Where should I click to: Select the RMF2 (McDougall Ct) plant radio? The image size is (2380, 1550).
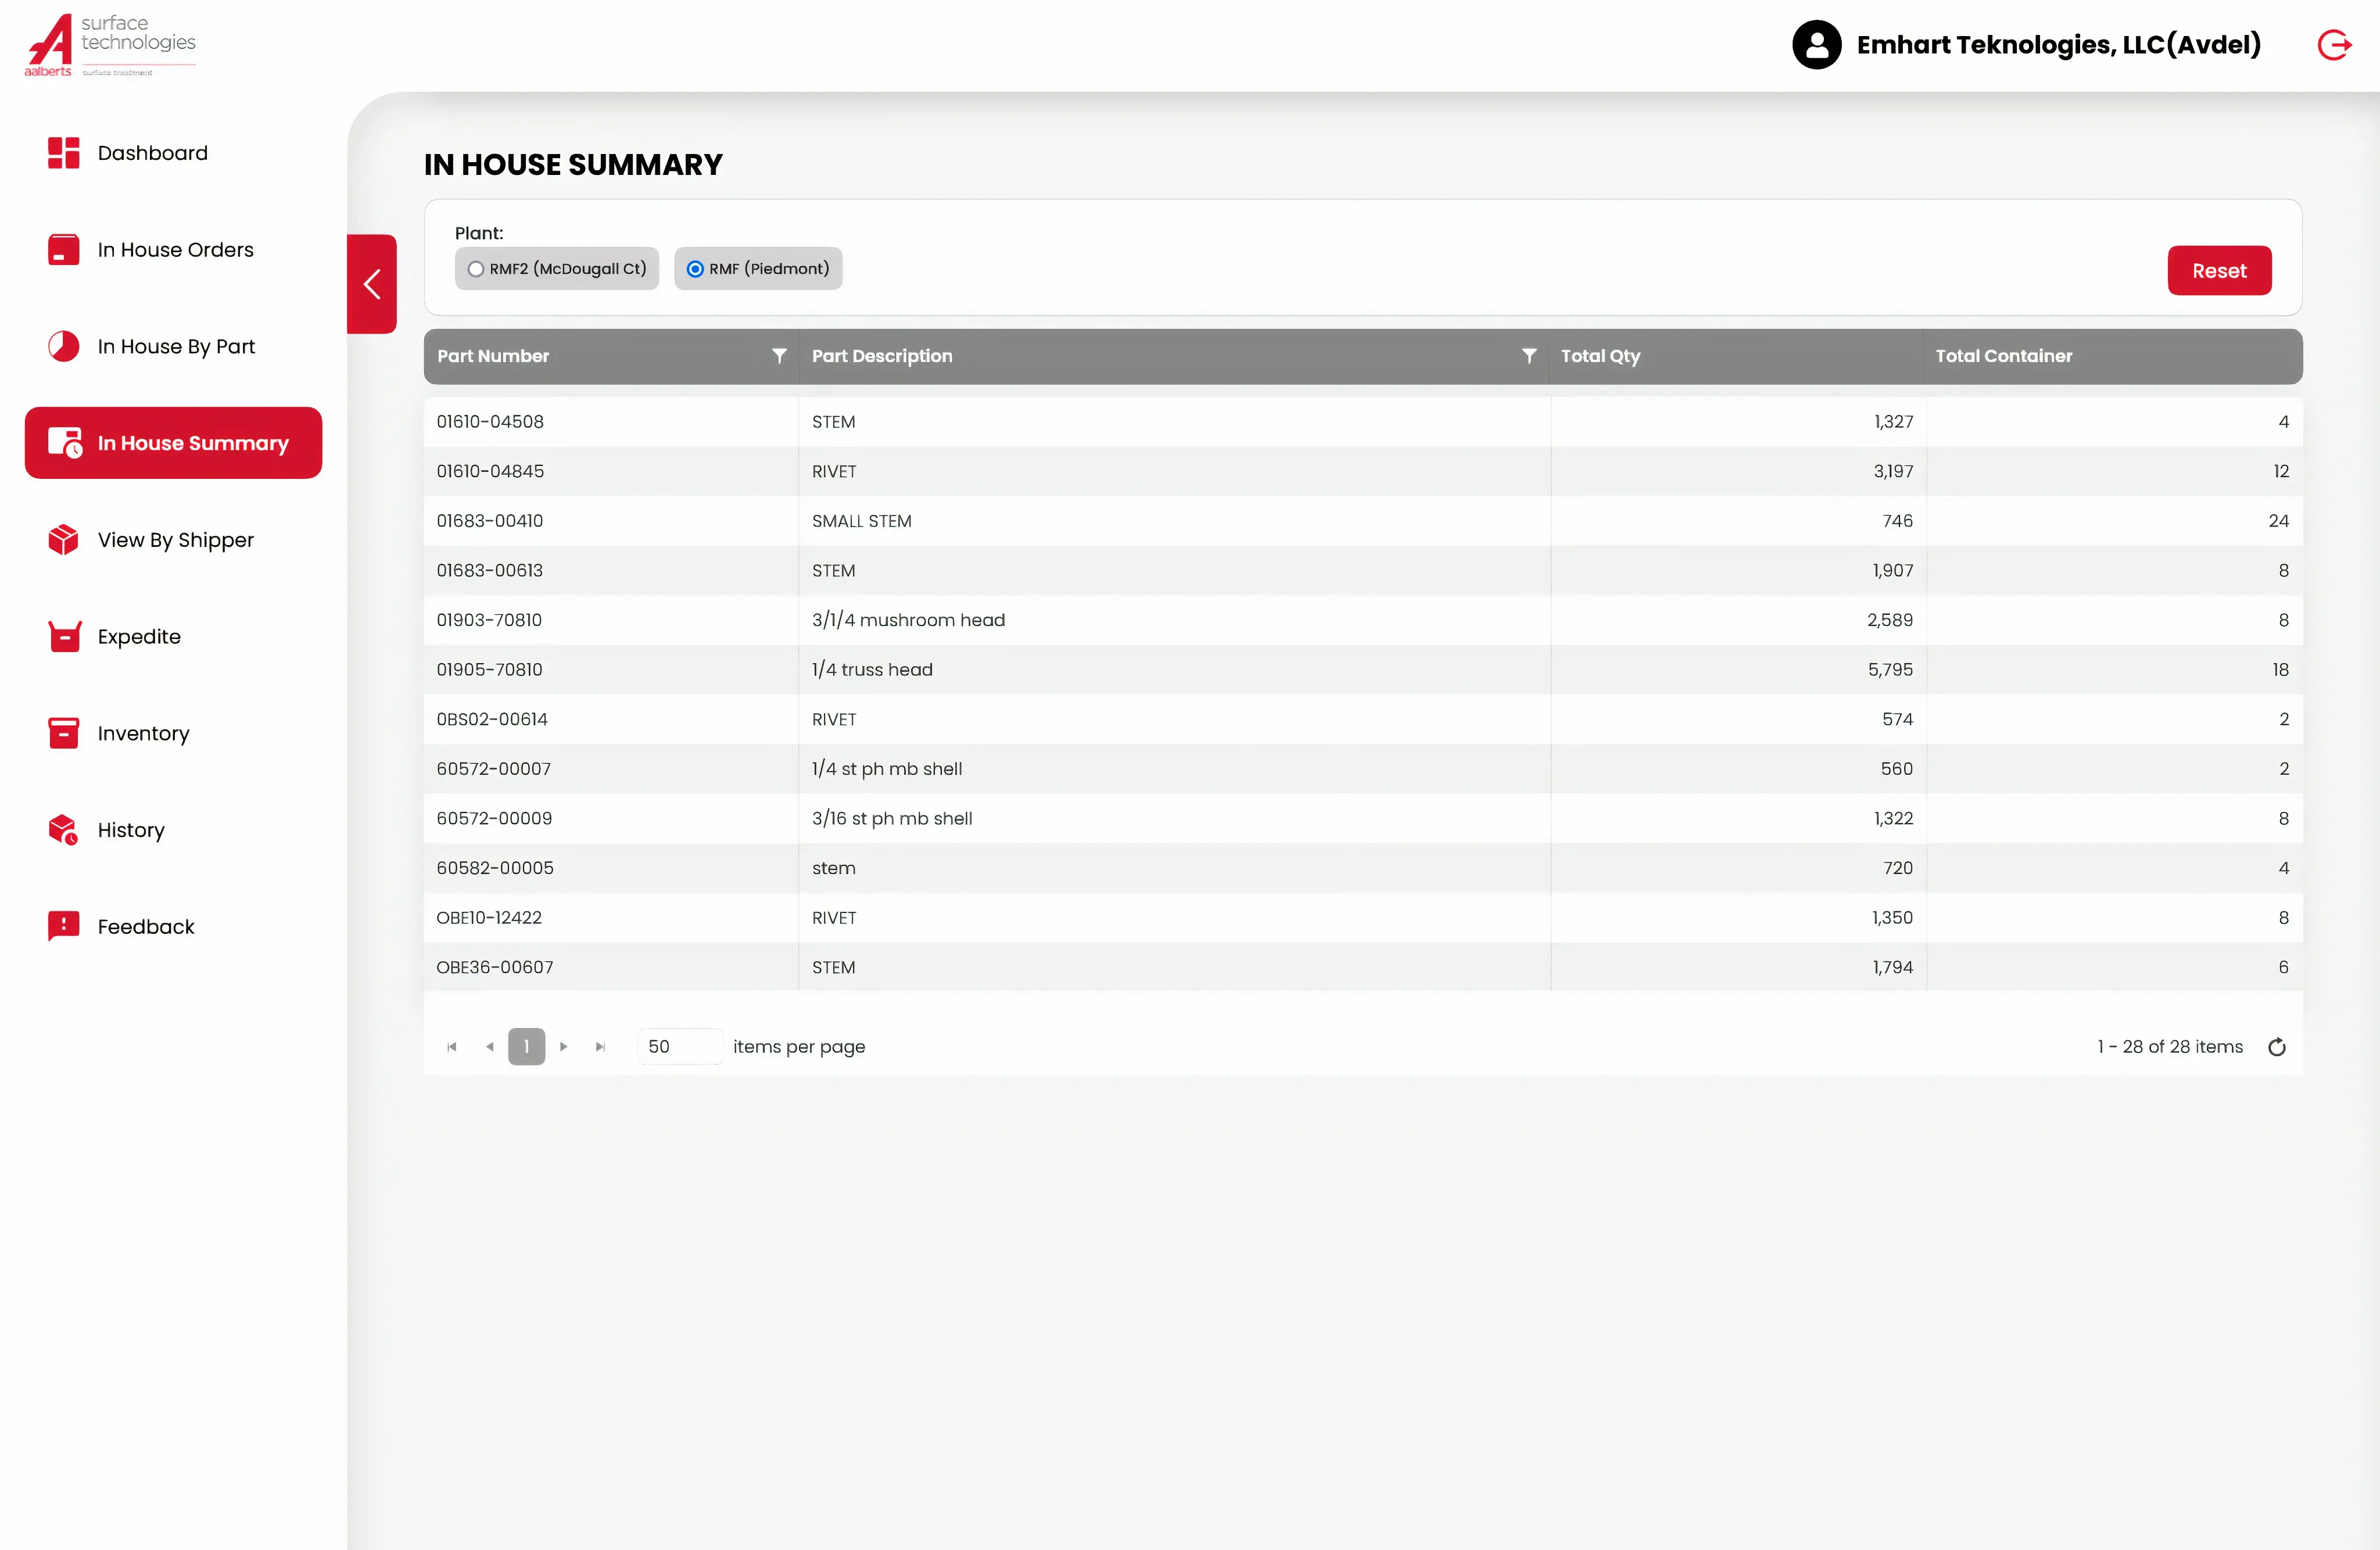tap(476, 269)
